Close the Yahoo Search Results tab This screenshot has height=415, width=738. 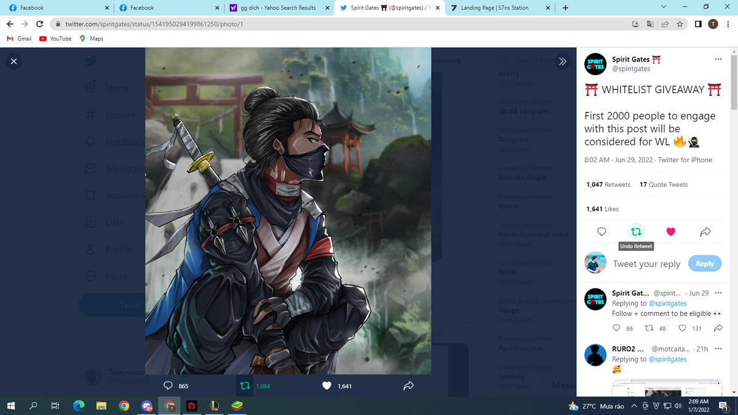[327, 8]
